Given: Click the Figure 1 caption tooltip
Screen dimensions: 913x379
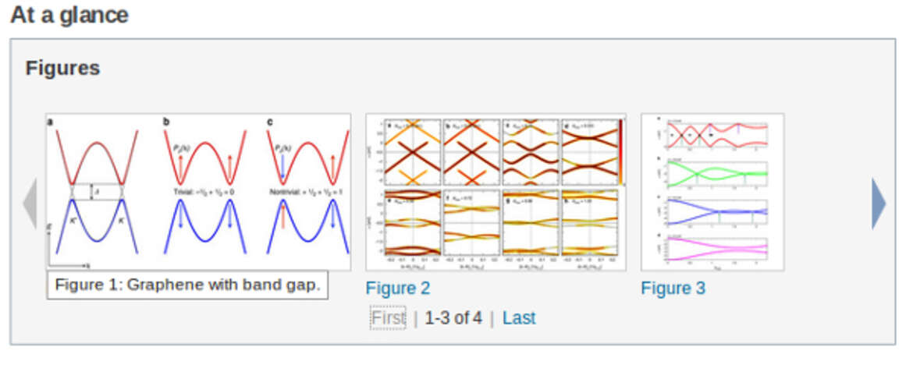Looking at the screenshot, I should [187, 285].
